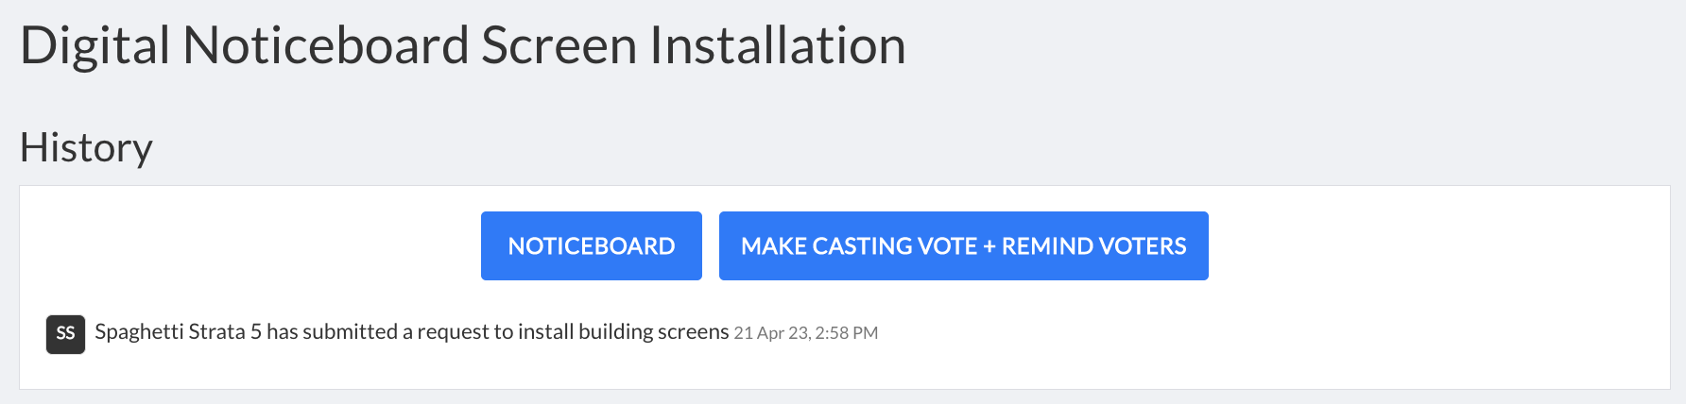This screenshot has width=1686, height=404.
Task: Click the word Installation in the title
Action: point(778,46)
